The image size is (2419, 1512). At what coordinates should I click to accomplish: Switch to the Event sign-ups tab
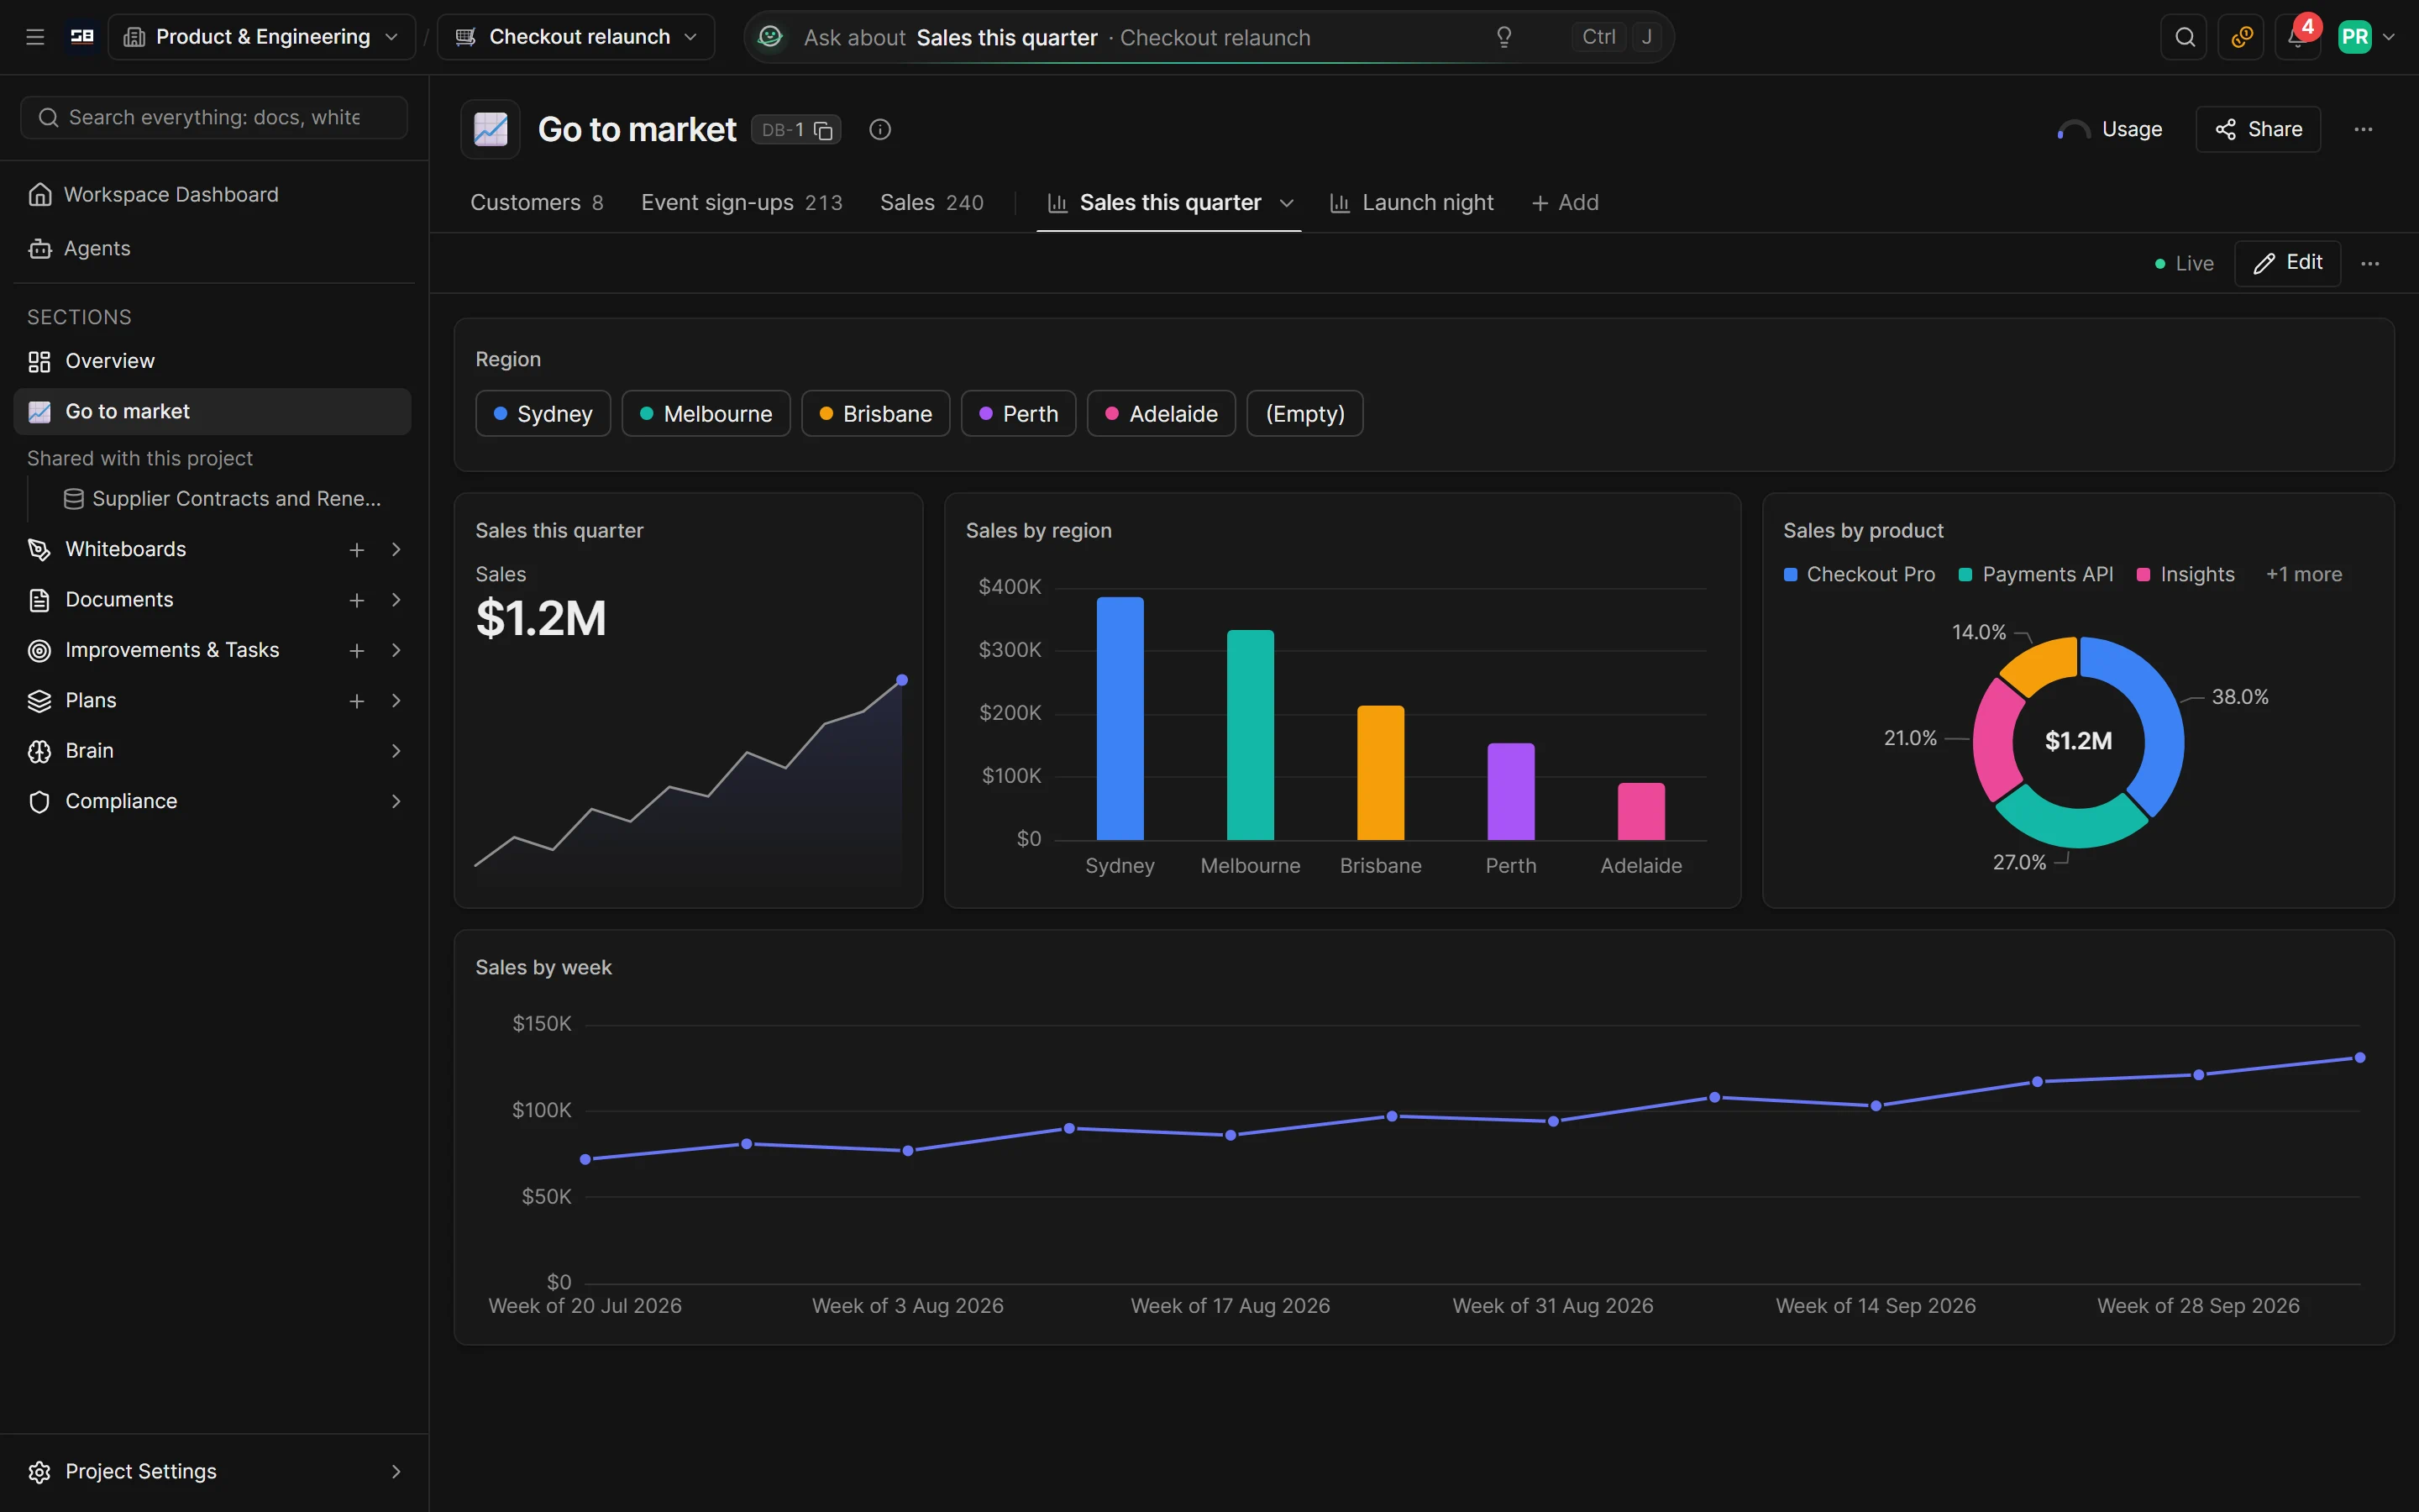point(742,203)
